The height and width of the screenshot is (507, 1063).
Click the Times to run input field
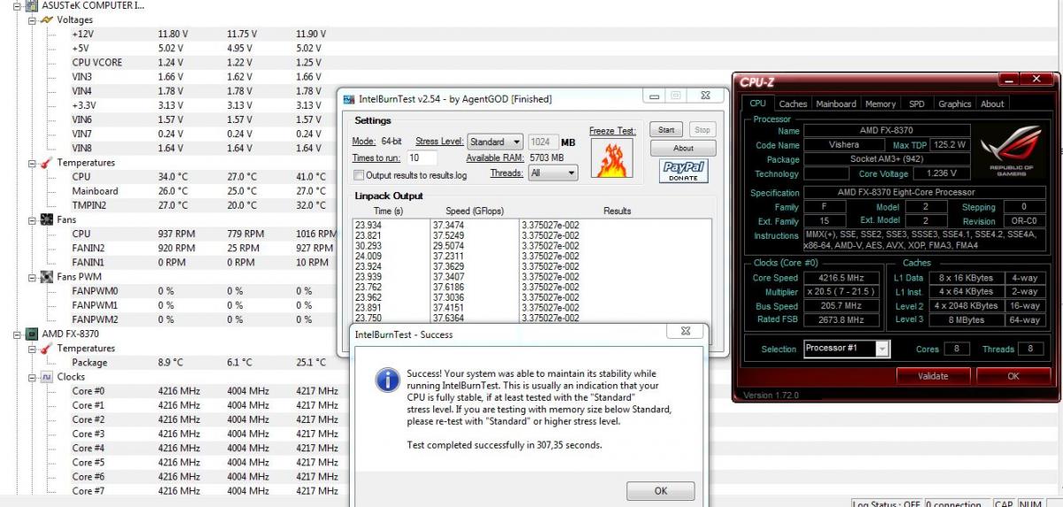[423, 157]
